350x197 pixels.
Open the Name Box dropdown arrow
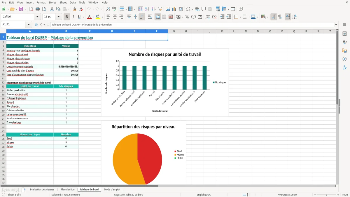[x=29, y=25]
